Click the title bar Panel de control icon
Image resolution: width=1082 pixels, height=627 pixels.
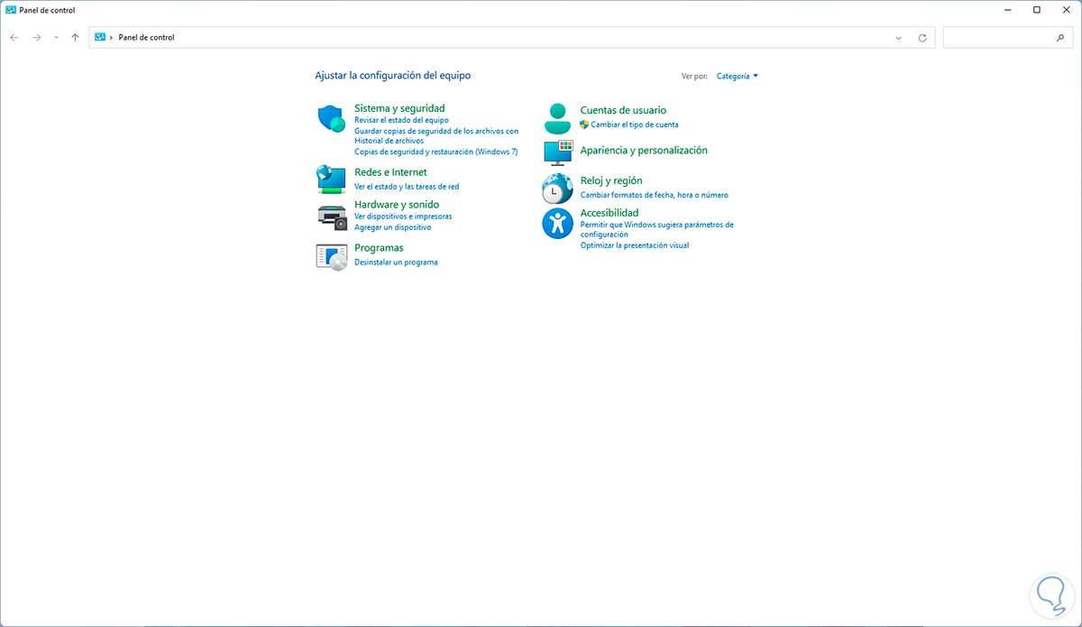tap(11, 10)
